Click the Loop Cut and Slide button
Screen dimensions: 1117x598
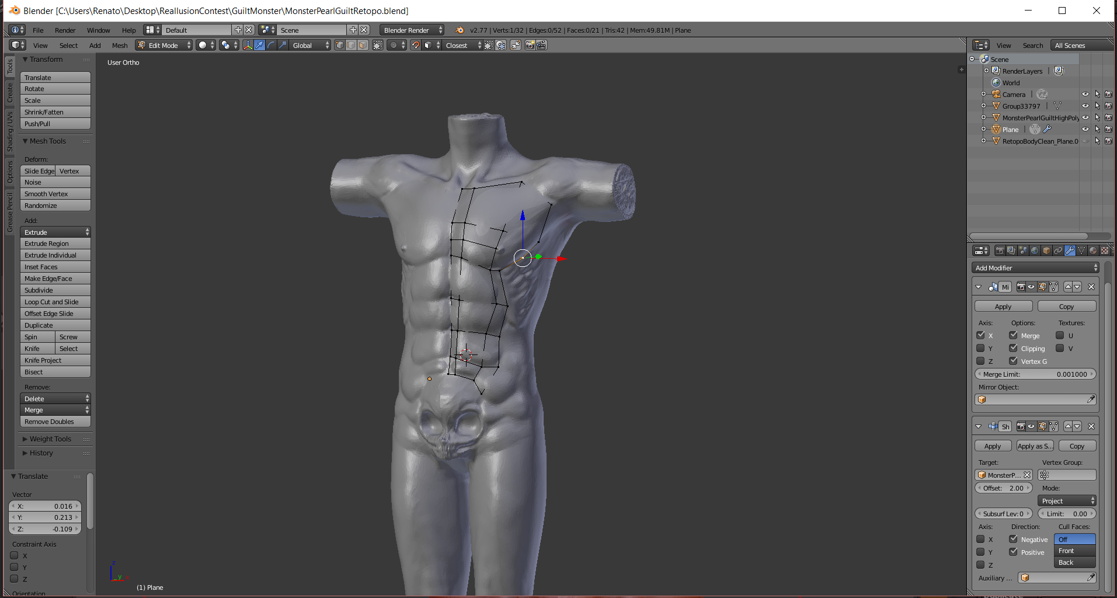coord(55,302)
